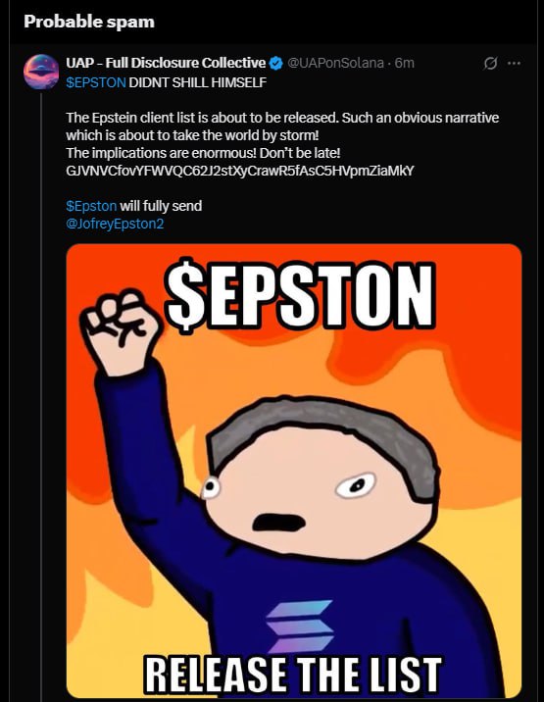The height and width of the screenshot is (702, 544).
Task: Open the post via the 6m timestamp
Action: point(404,63)
